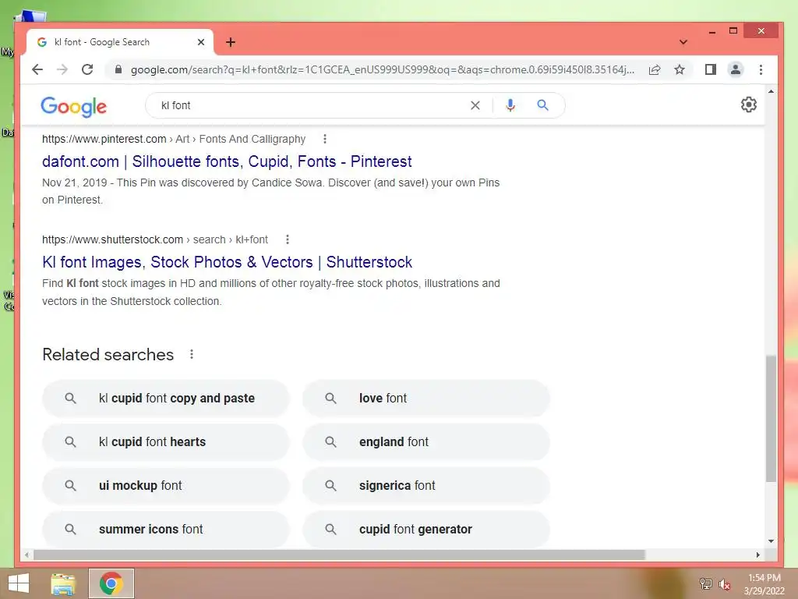Select 'kl cupid font copy and paste' suggestion

click(166, 399)
